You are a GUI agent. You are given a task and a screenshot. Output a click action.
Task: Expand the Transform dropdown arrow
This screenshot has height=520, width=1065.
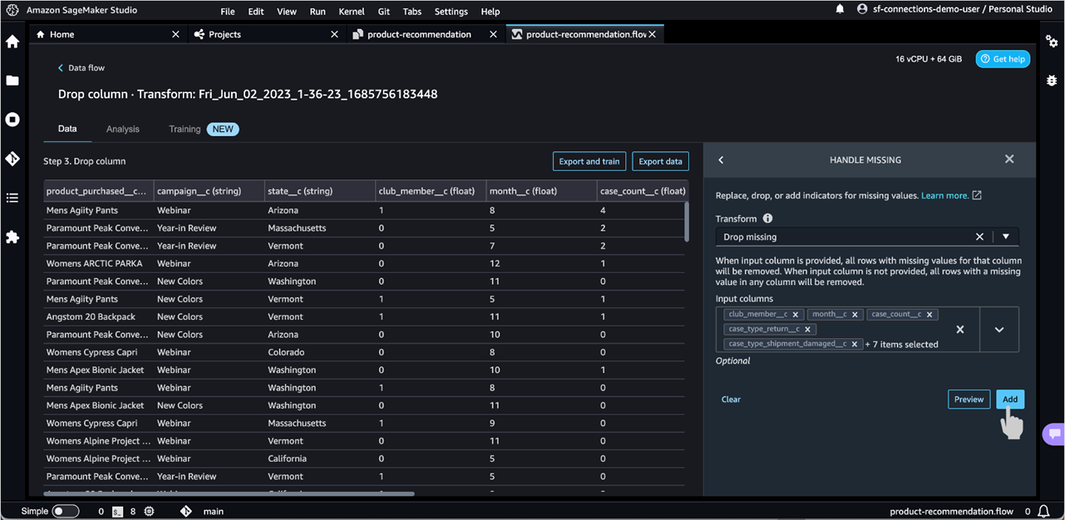click(1006, 237)
